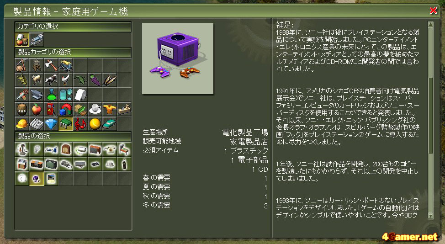
Task: Choose the chicken livestock category icon
Action: pyautogui.click(x=66, y=80)
